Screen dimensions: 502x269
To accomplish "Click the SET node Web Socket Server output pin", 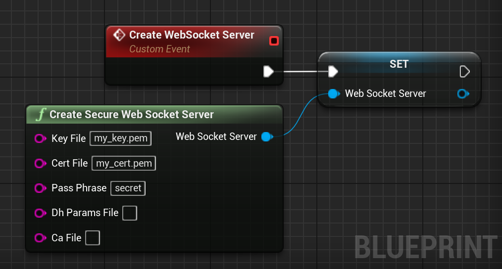I will (x=463, y=94).
